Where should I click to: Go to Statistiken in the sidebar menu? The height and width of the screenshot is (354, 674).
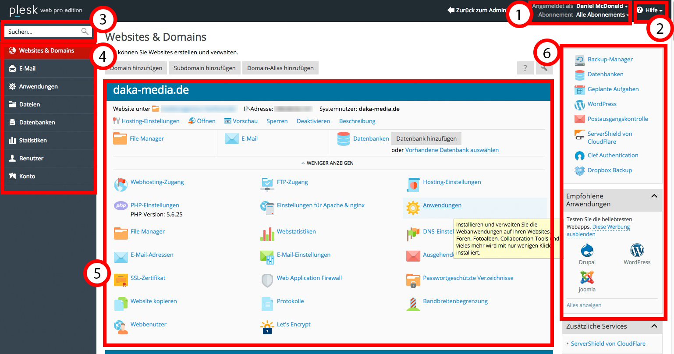coord(33,141)
